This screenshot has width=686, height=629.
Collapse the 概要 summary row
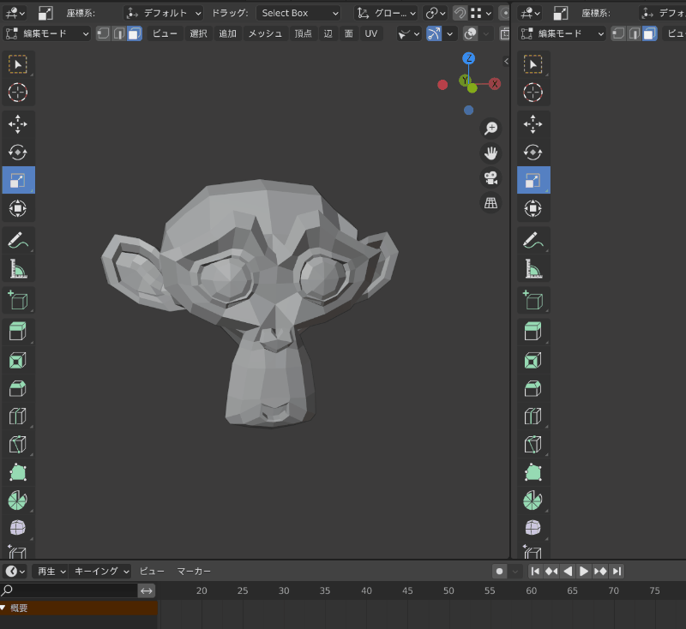[3, 608]
